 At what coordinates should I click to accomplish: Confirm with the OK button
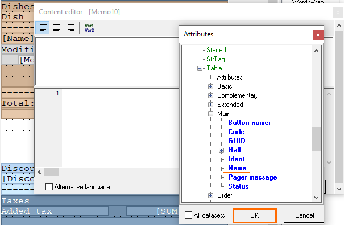tap(255, 215)
